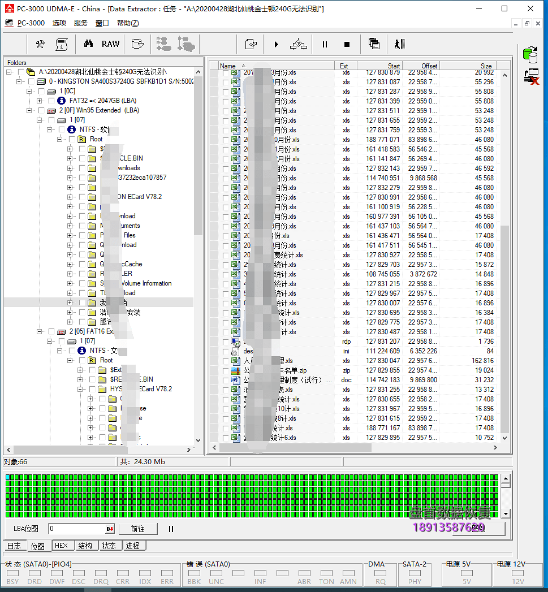Click the doc Word file icon
548x592 pixels.
click(x=236, y=380)
